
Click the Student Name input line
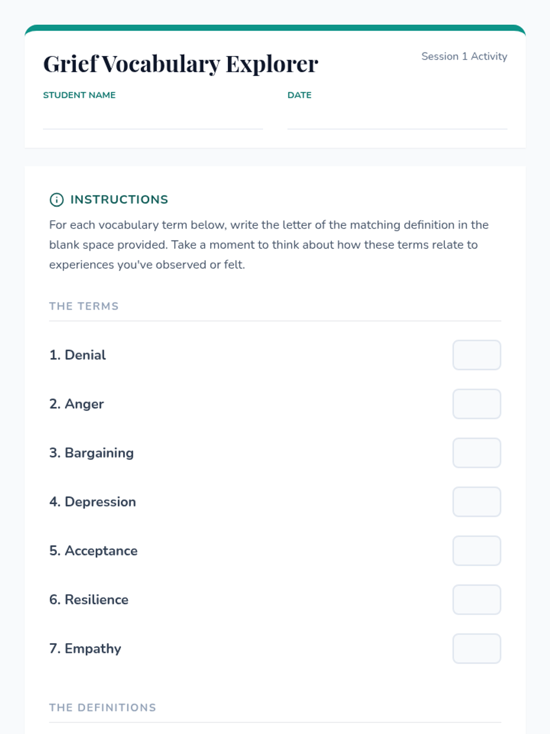tap(153, 119)
